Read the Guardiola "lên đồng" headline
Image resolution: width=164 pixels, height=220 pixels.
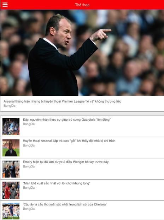[x=67, y=120]
